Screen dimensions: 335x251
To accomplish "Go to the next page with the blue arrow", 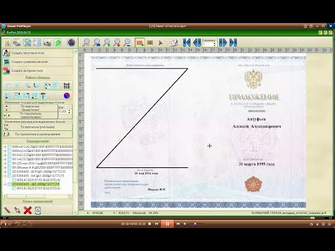I will [223, 43].
